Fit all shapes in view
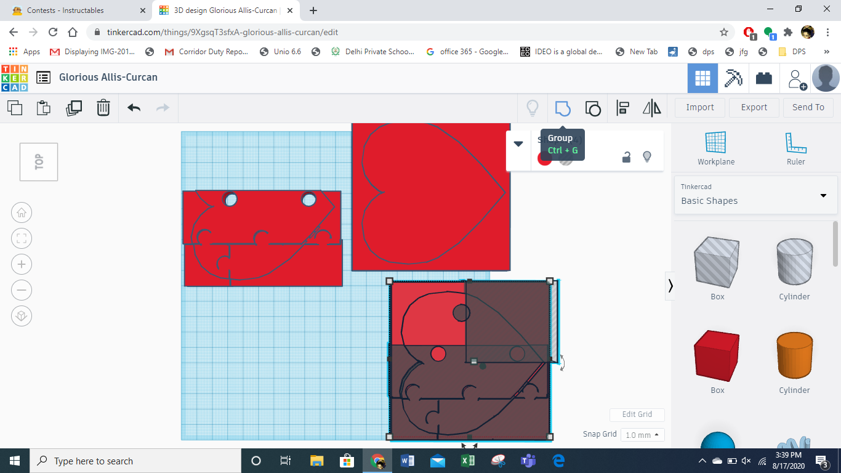The width and height of the screenshot is (841, 473). click(22, 239)
